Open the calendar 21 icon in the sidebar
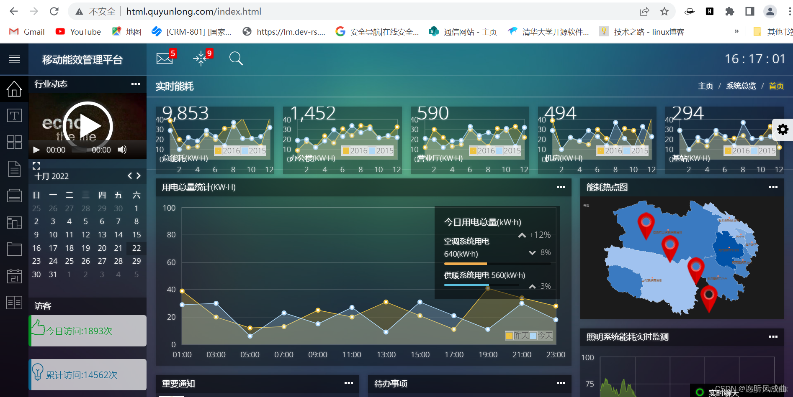The width and height of the screenshot is (793, 397). 14,276
